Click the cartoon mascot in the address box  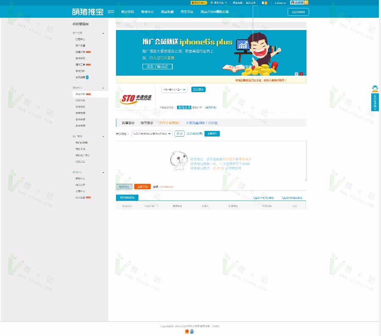179,161
